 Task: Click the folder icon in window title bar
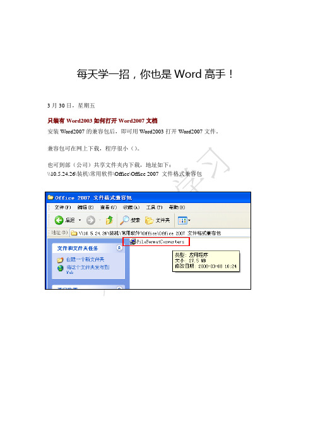[x=50, y=197]
